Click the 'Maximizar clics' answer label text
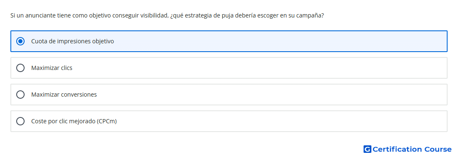Viewport: 458px width, 157px height. [x=52, y=68]
